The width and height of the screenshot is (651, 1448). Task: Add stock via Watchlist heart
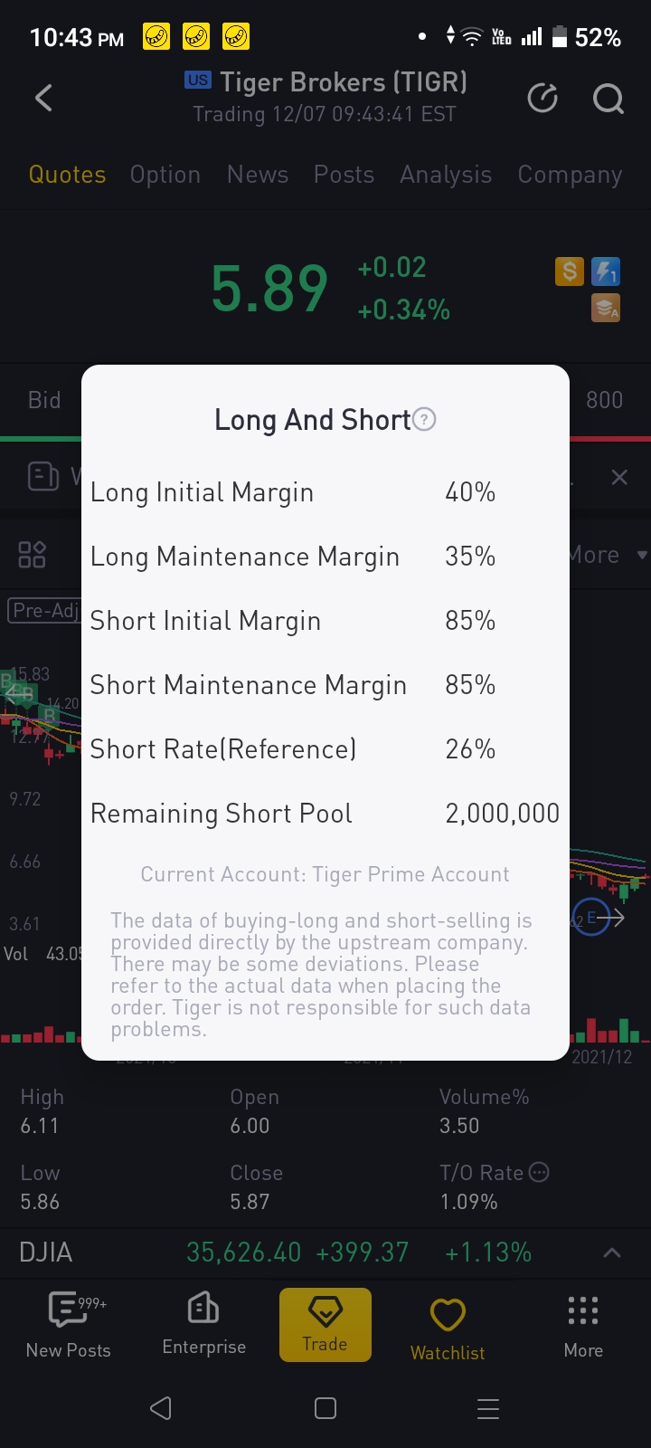point(448,1325)
